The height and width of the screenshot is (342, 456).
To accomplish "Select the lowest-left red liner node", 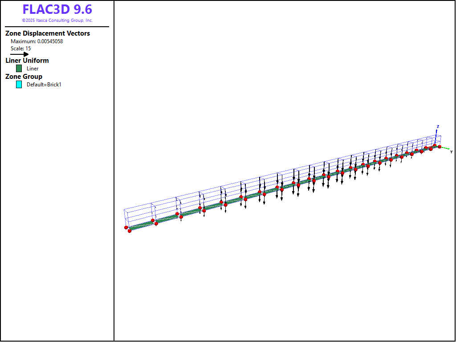I will (130, 231).
